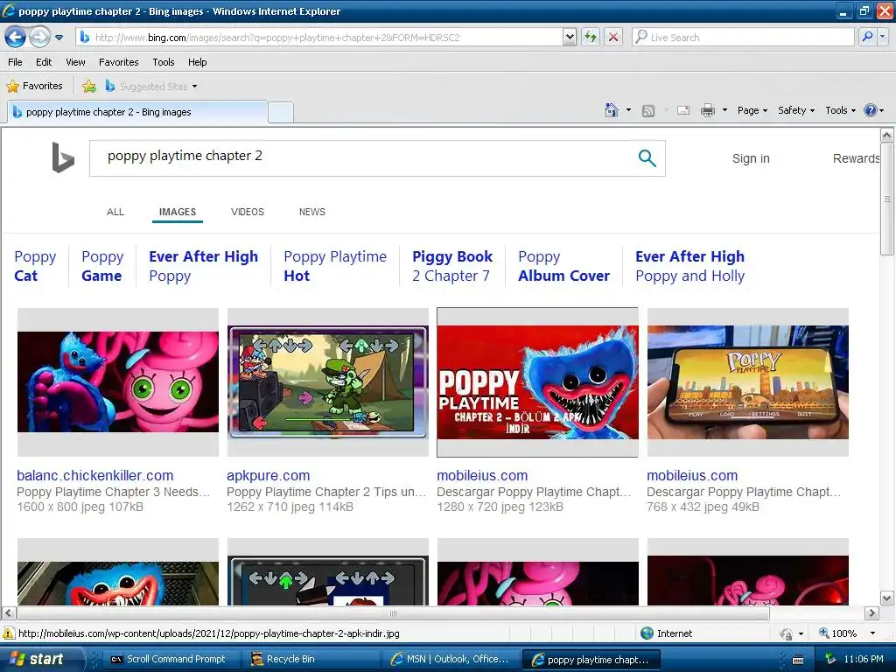Click the Help question mark icon

(871, 110)
